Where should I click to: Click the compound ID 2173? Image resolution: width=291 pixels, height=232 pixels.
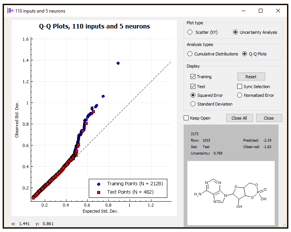195,134
